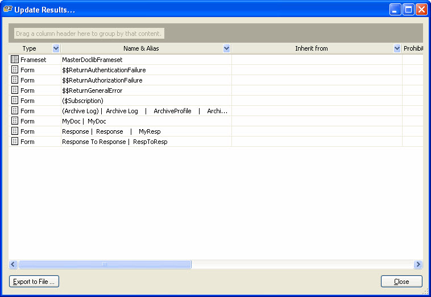Open the Type column filter dropdown
The image size is (431, 297).
point(56,49)
